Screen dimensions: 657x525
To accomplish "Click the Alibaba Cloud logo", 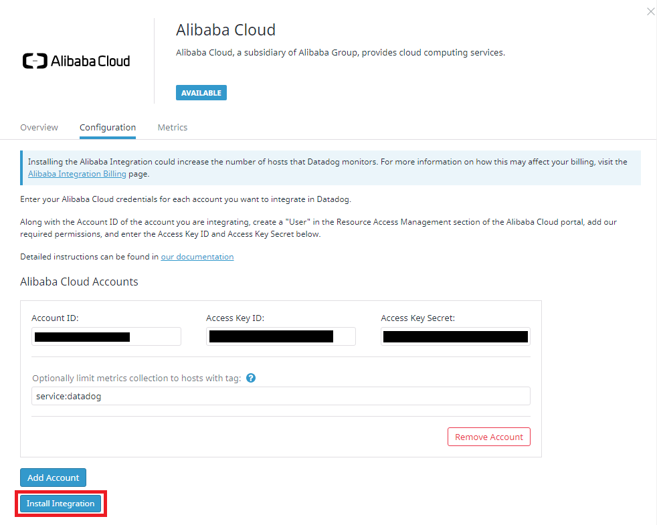I will (x=76, y=61).
